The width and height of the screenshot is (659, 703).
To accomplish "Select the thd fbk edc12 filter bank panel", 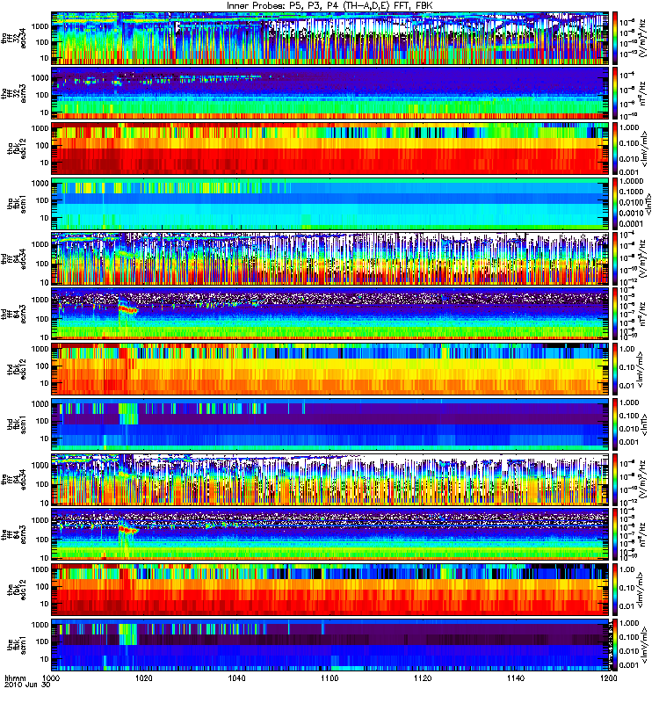I will click(330, 369).
